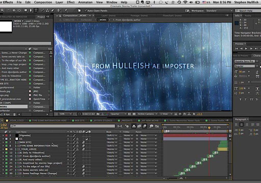Open the 50% magnification dropdown
Viewport: 261px width, 183px height.
pyautogui.click(x=66, y=114)
